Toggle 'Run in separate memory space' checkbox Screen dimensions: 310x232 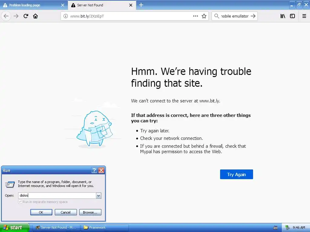[20, 202]
